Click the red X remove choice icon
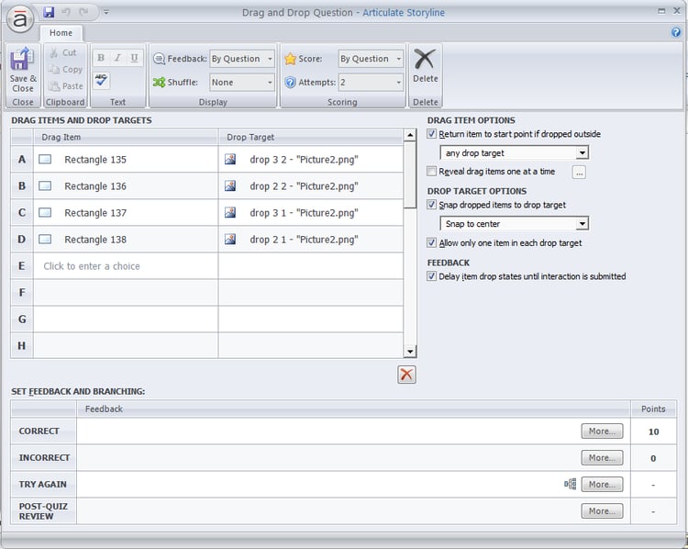The image size is (688, 549). click(x=406, y=374)
